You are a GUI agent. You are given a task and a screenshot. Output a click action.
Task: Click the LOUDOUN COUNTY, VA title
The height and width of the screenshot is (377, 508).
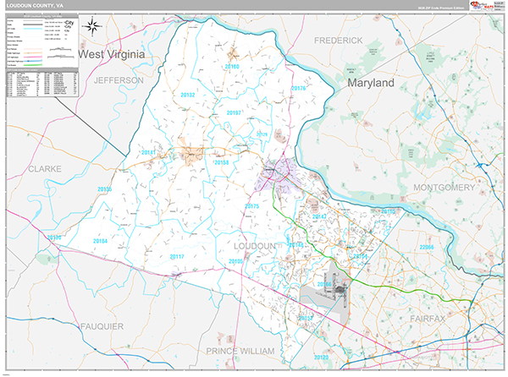[35, 6]
